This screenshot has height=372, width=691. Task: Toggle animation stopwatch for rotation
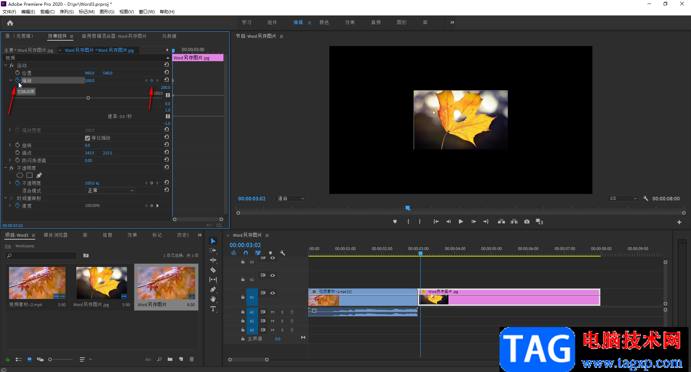pyautogui.click(x=17, y=145)
